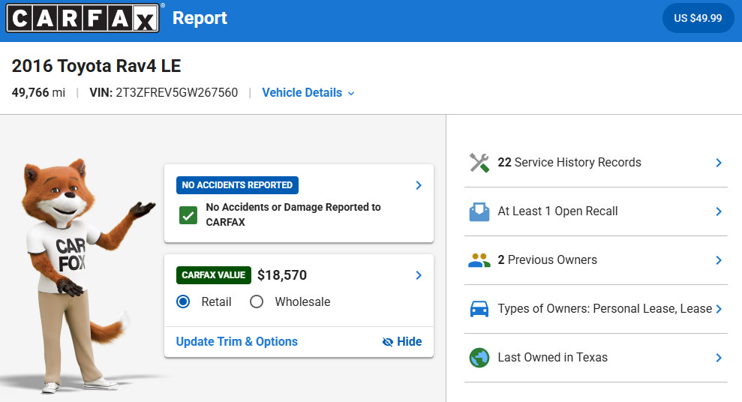
Task: Click the green checkmark no-accidents icon
Action: pos(188,215)
